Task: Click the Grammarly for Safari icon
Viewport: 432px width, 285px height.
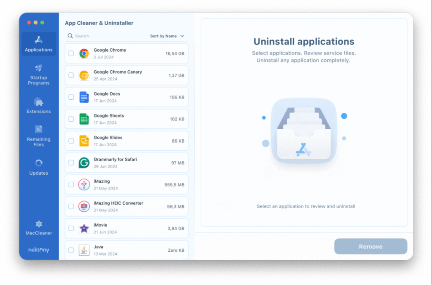Action: pyautogui.click(x=84, y=163)
